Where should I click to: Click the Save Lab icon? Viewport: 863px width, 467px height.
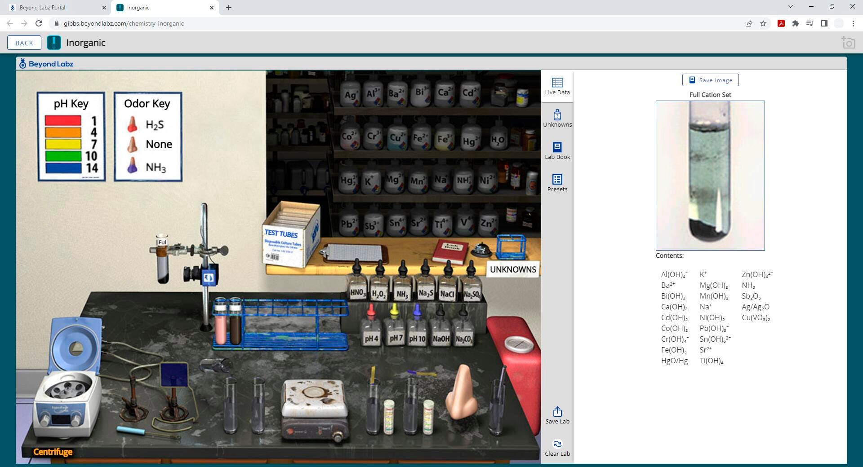[557, 415]
